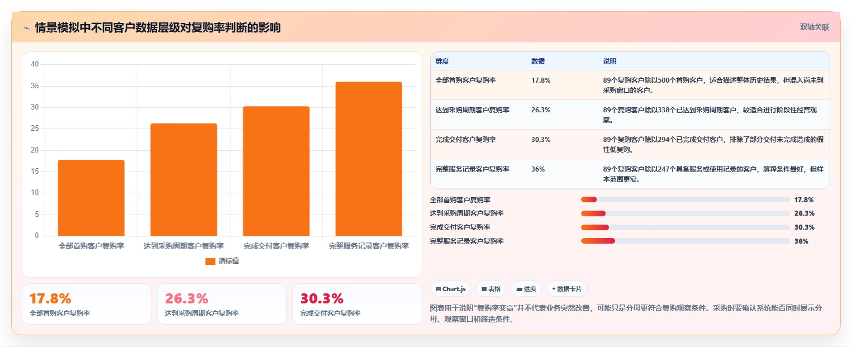Click the 36% value right of its progress bar
This screenshot has width=852, height=347.
801,241
